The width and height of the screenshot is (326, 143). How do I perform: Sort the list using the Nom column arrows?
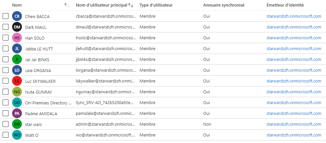coord(67,5)
